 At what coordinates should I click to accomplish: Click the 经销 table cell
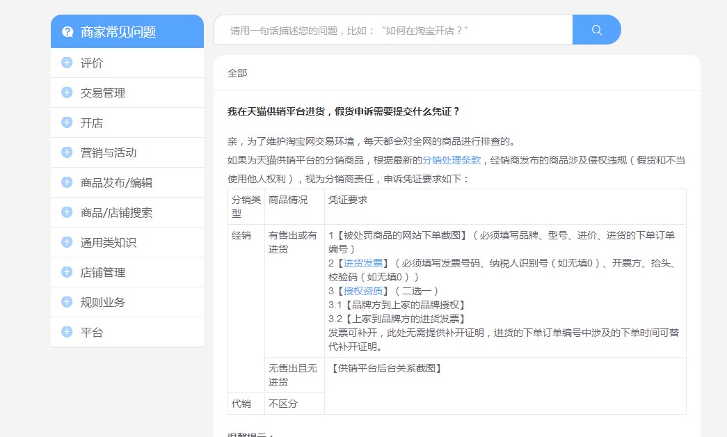pos(246,309)
